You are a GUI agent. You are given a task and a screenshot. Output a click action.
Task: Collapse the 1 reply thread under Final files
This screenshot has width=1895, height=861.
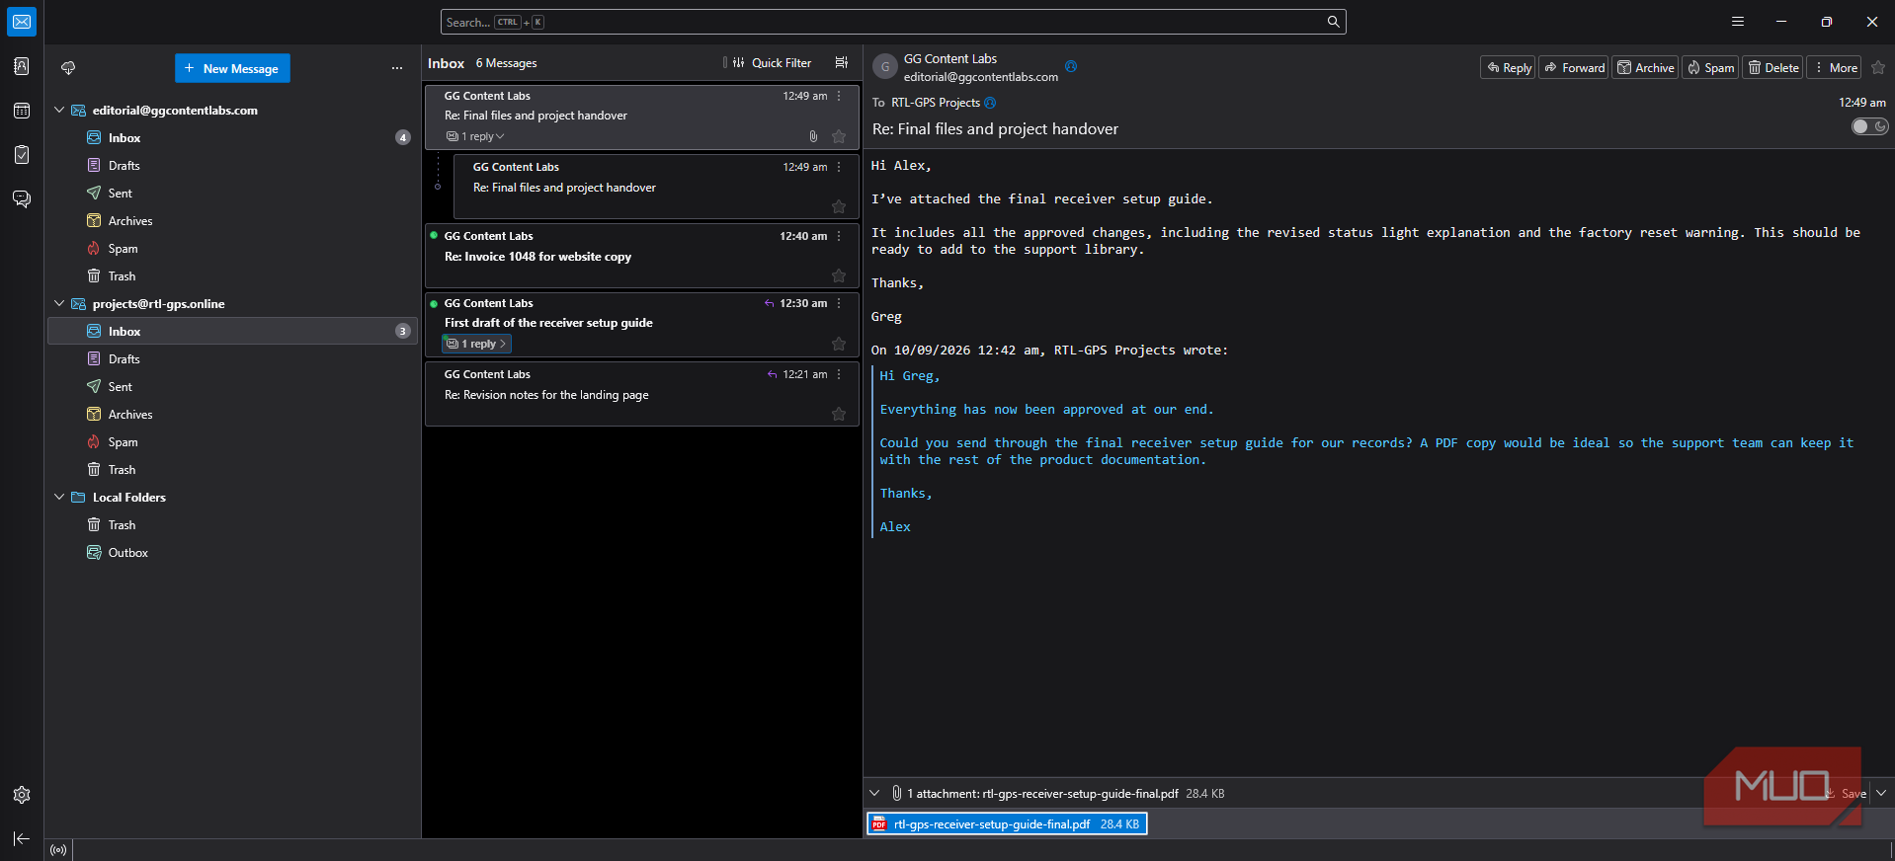point(475,136)
